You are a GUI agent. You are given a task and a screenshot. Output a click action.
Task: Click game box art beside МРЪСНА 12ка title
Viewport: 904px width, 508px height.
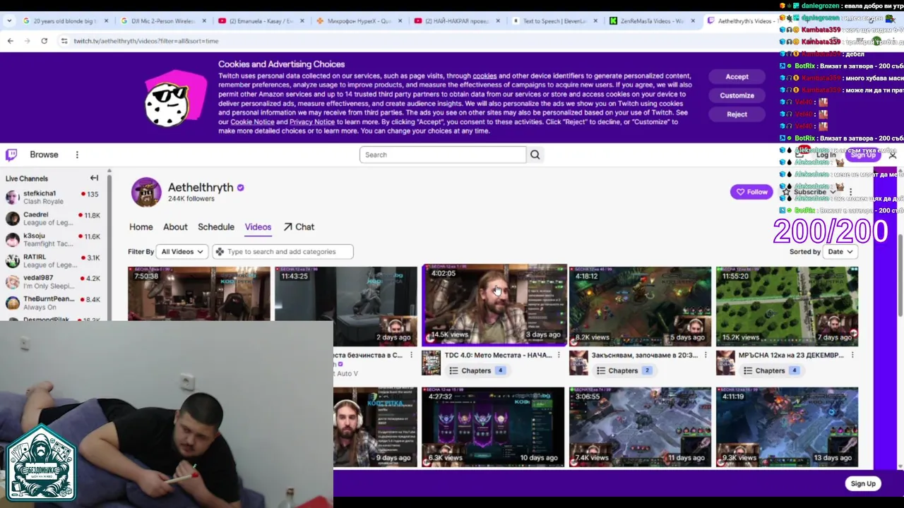coord(725,363)
